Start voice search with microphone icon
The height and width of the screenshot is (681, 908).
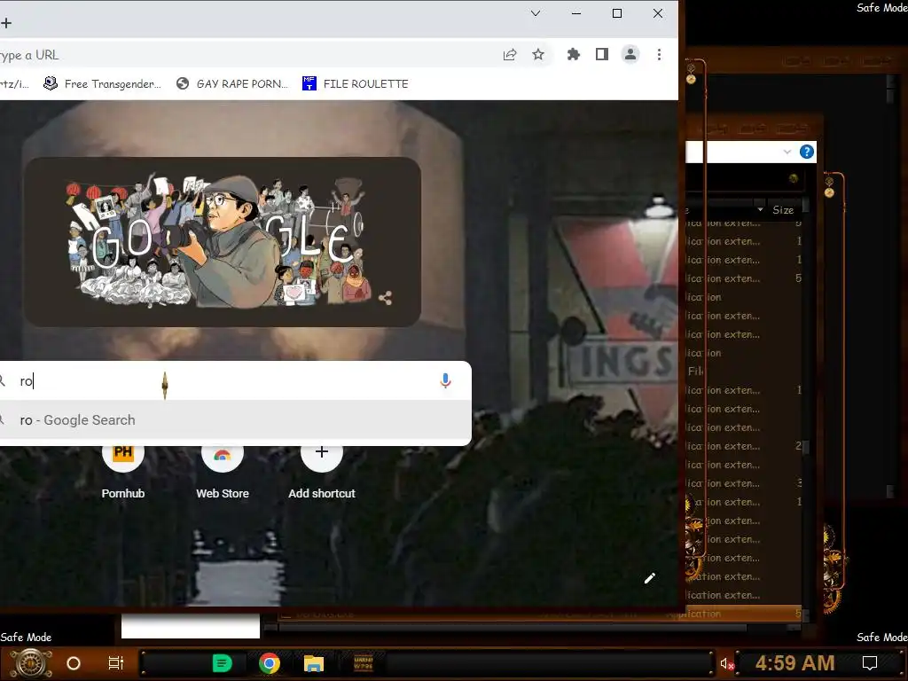pyautogui.click(x=445, y=380)
